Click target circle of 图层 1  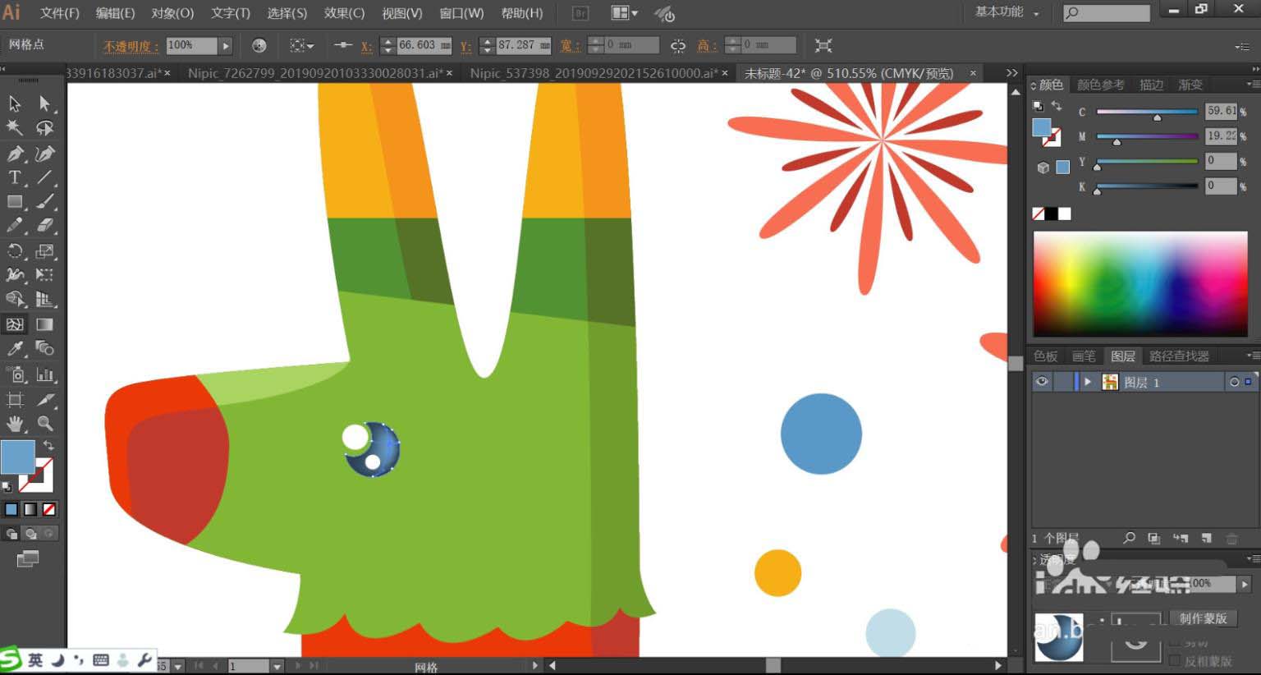(x=1234, y=382)
